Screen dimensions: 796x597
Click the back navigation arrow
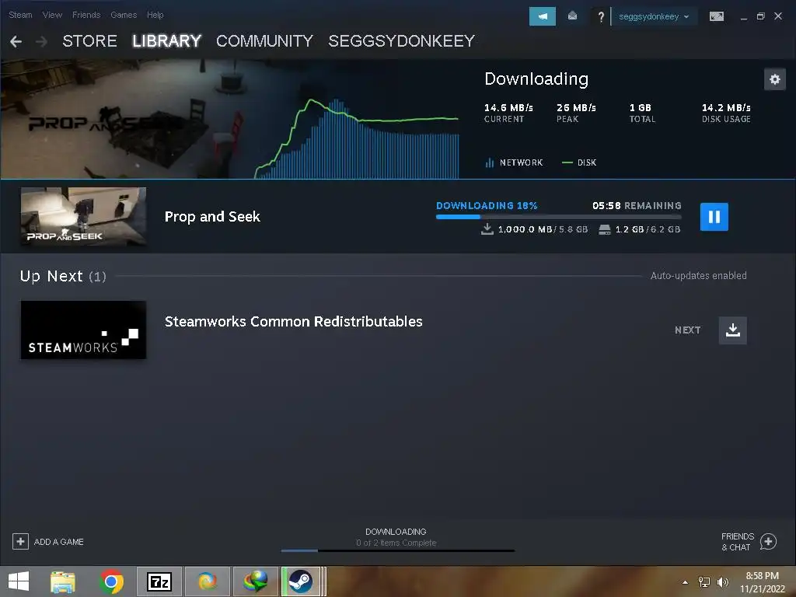[x=16, y=41]
